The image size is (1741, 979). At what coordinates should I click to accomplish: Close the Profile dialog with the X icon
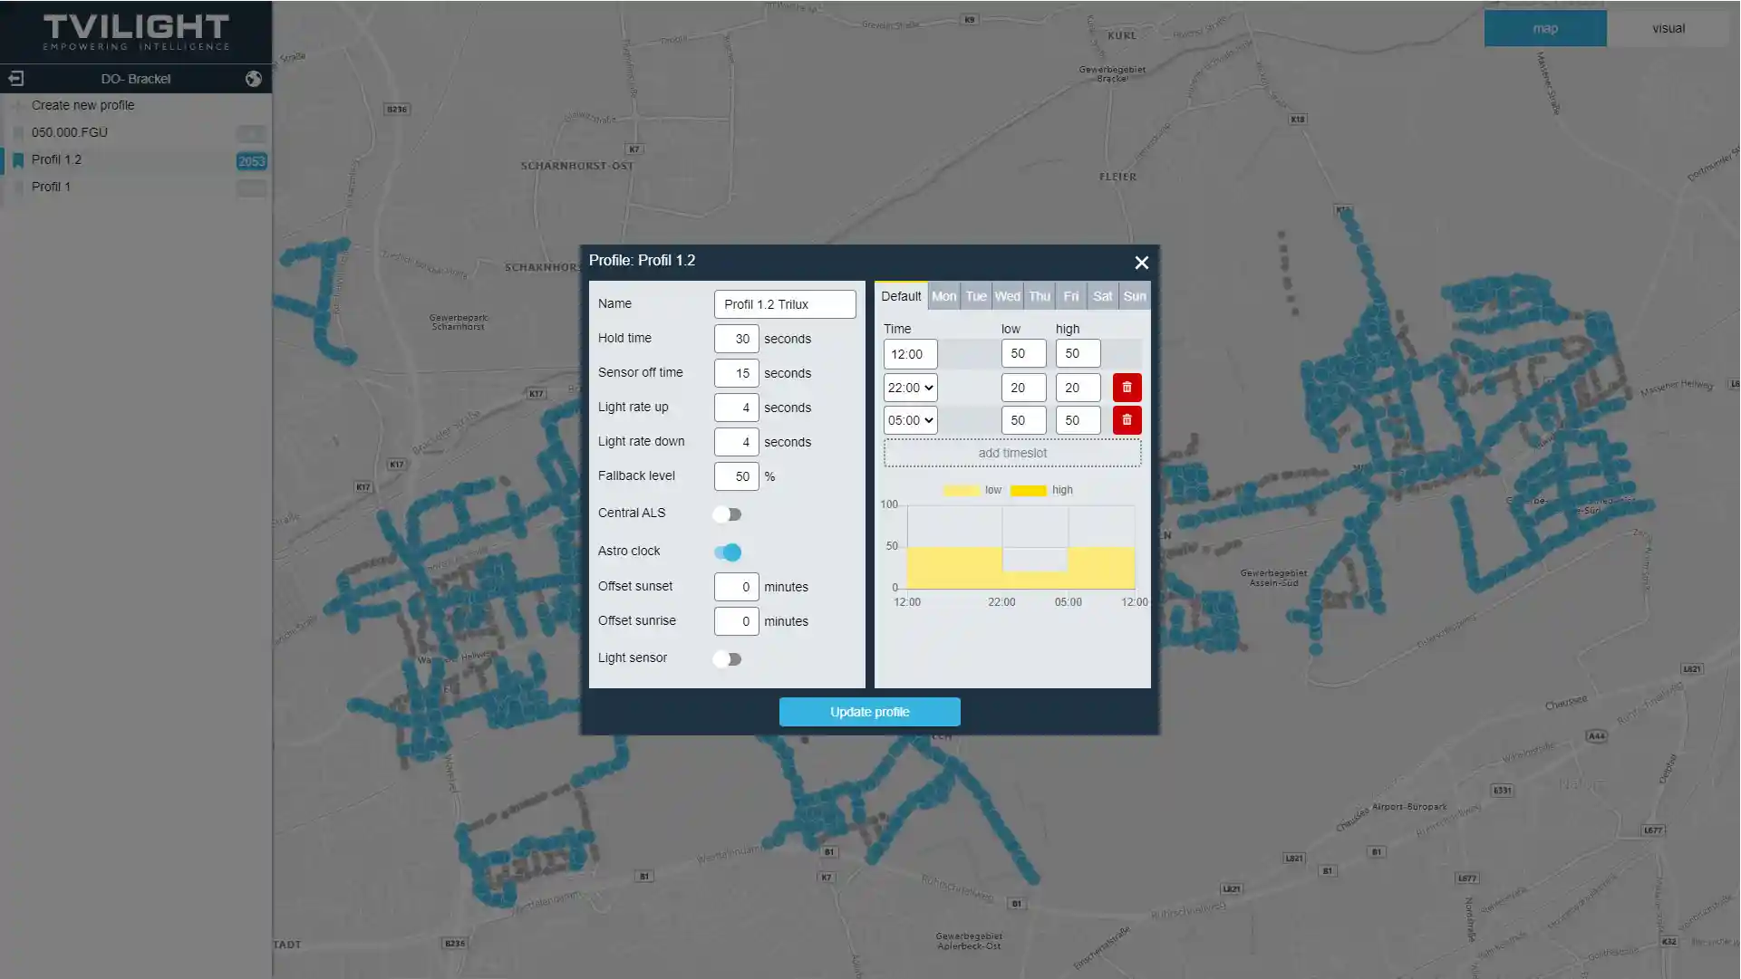[x=1141, y=263]
